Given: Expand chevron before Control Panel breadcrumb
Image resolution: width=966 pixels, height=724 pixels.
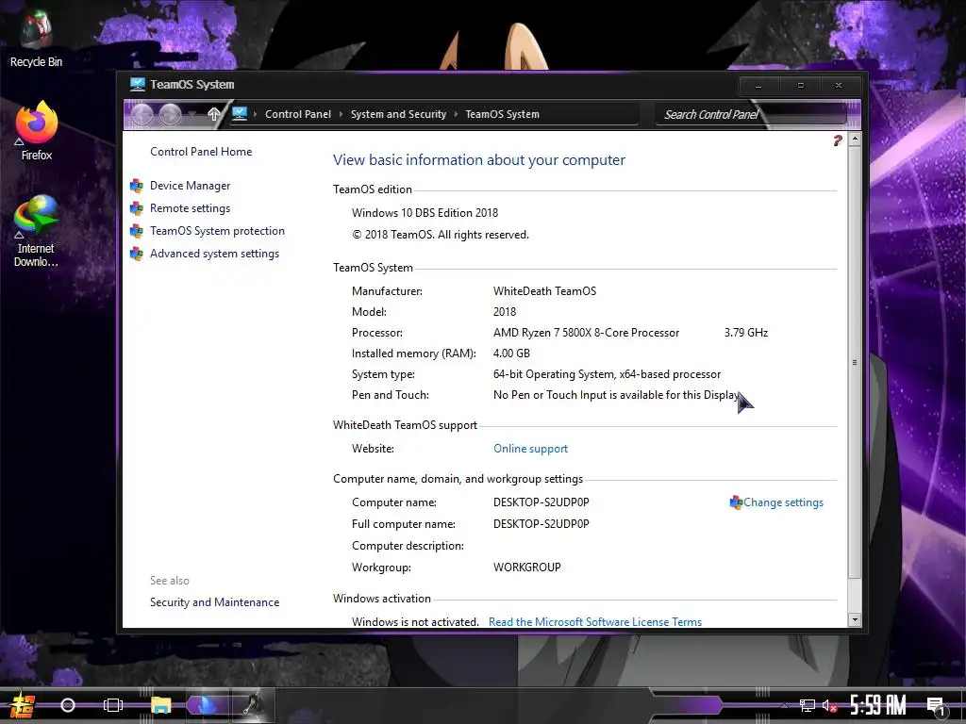Looking at the screenshot, I should [x=255, y=114].
